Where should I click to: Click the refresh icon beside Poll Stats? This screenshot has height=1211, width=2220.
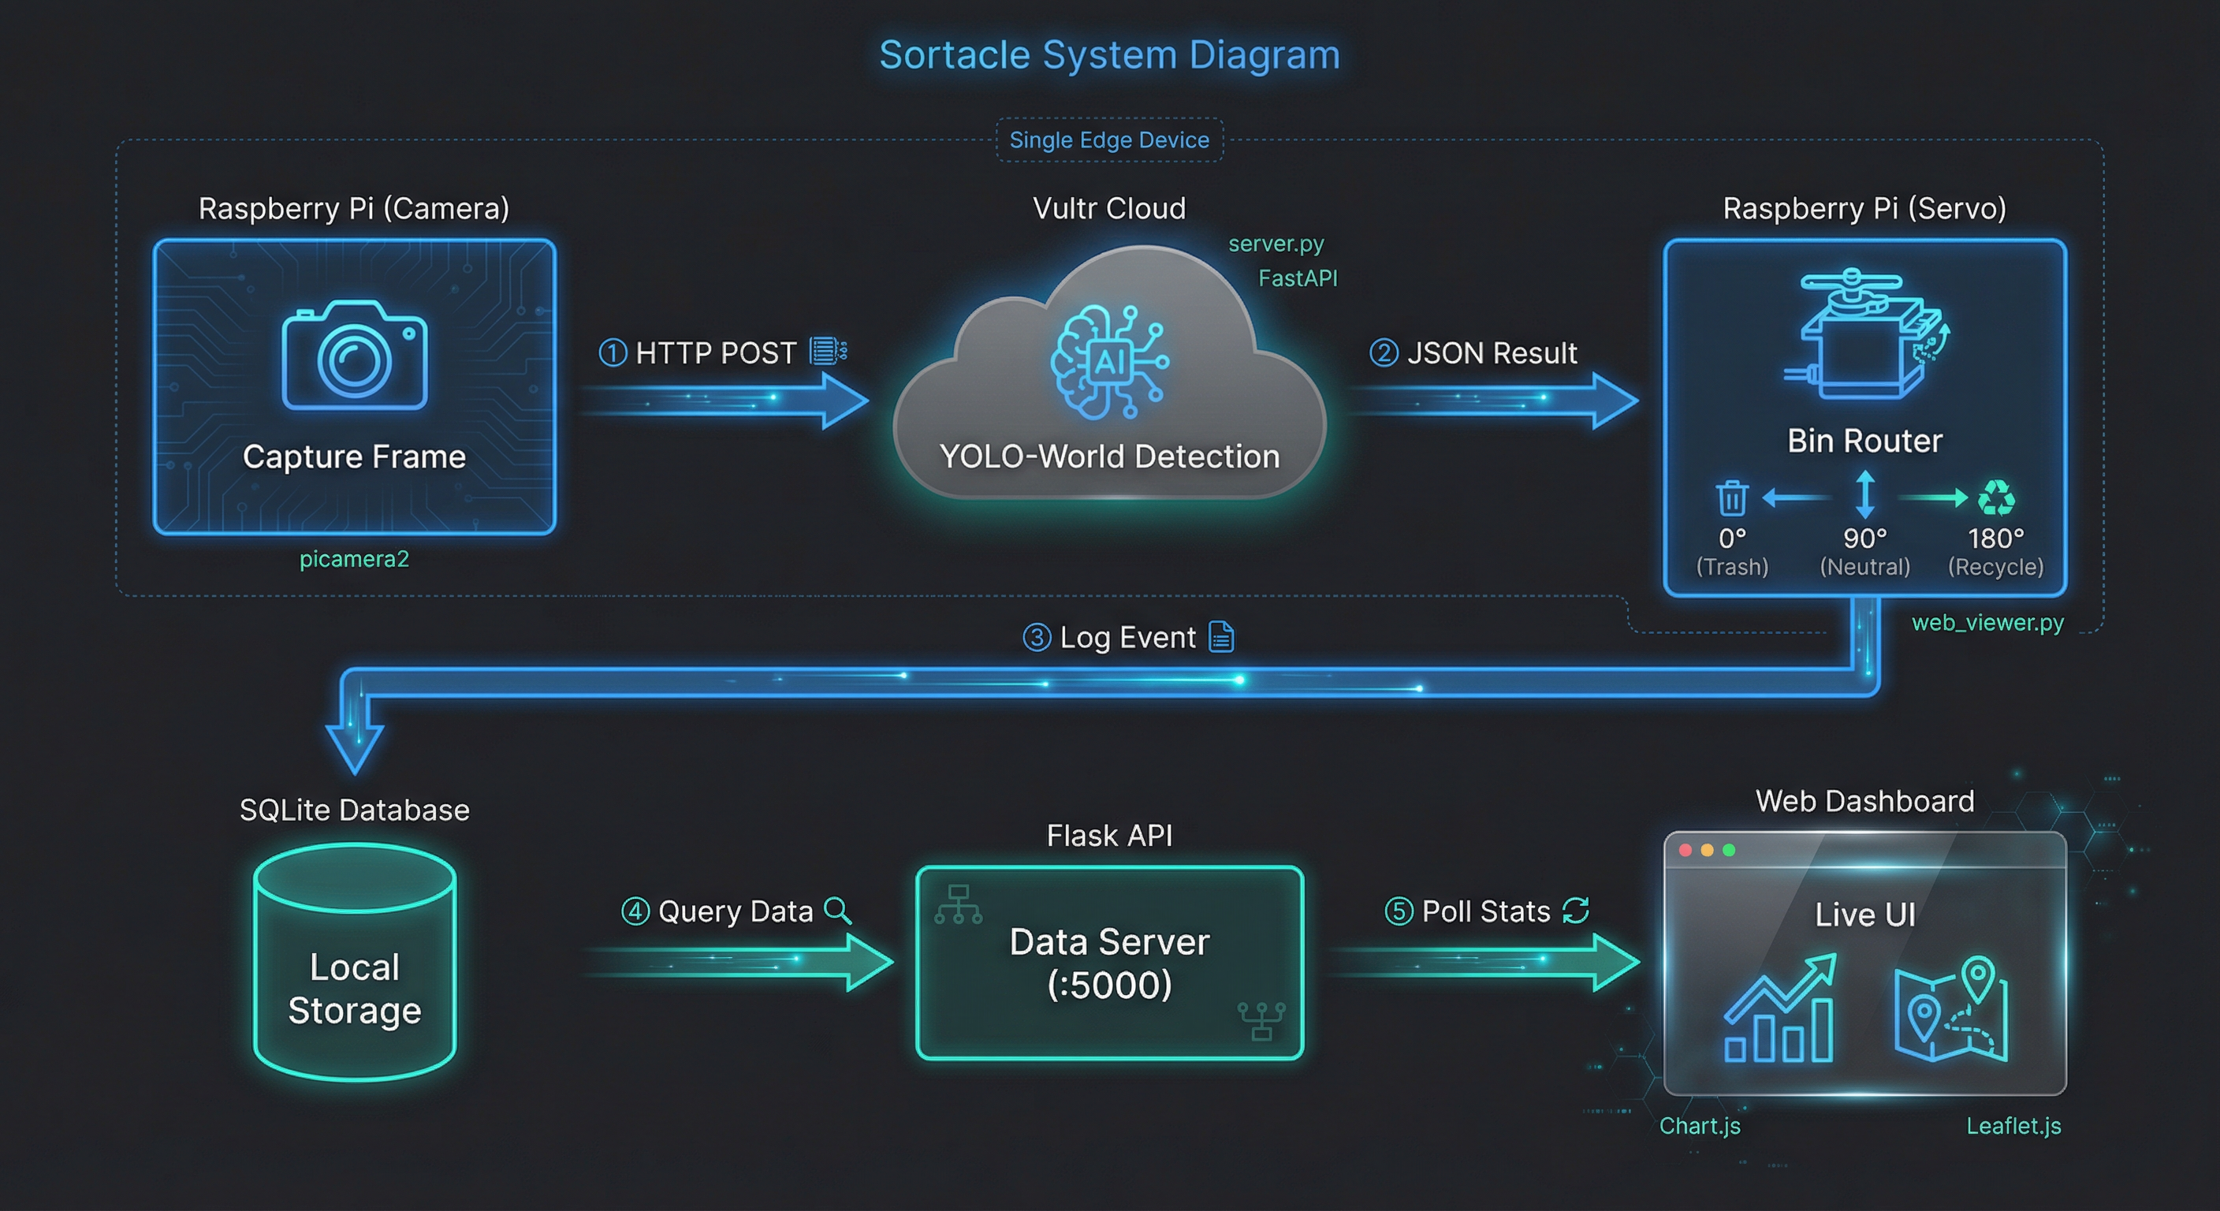(x=1575, y=910)
